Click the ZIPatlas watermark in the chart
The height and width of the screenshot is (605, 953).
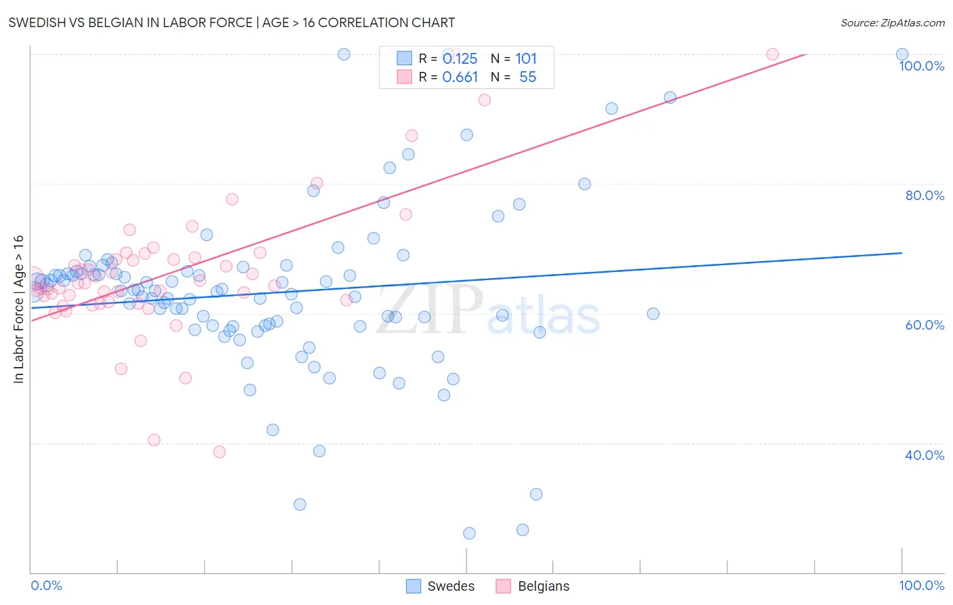[x=488, y=311]
